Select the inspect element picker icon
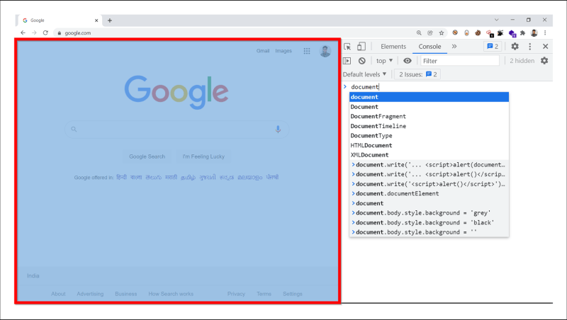Viewport: 567px width, 320px height. coord(347,47)
